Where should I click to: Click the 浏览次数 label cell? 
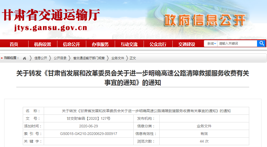pyautogui.click(x=146, y=141)
